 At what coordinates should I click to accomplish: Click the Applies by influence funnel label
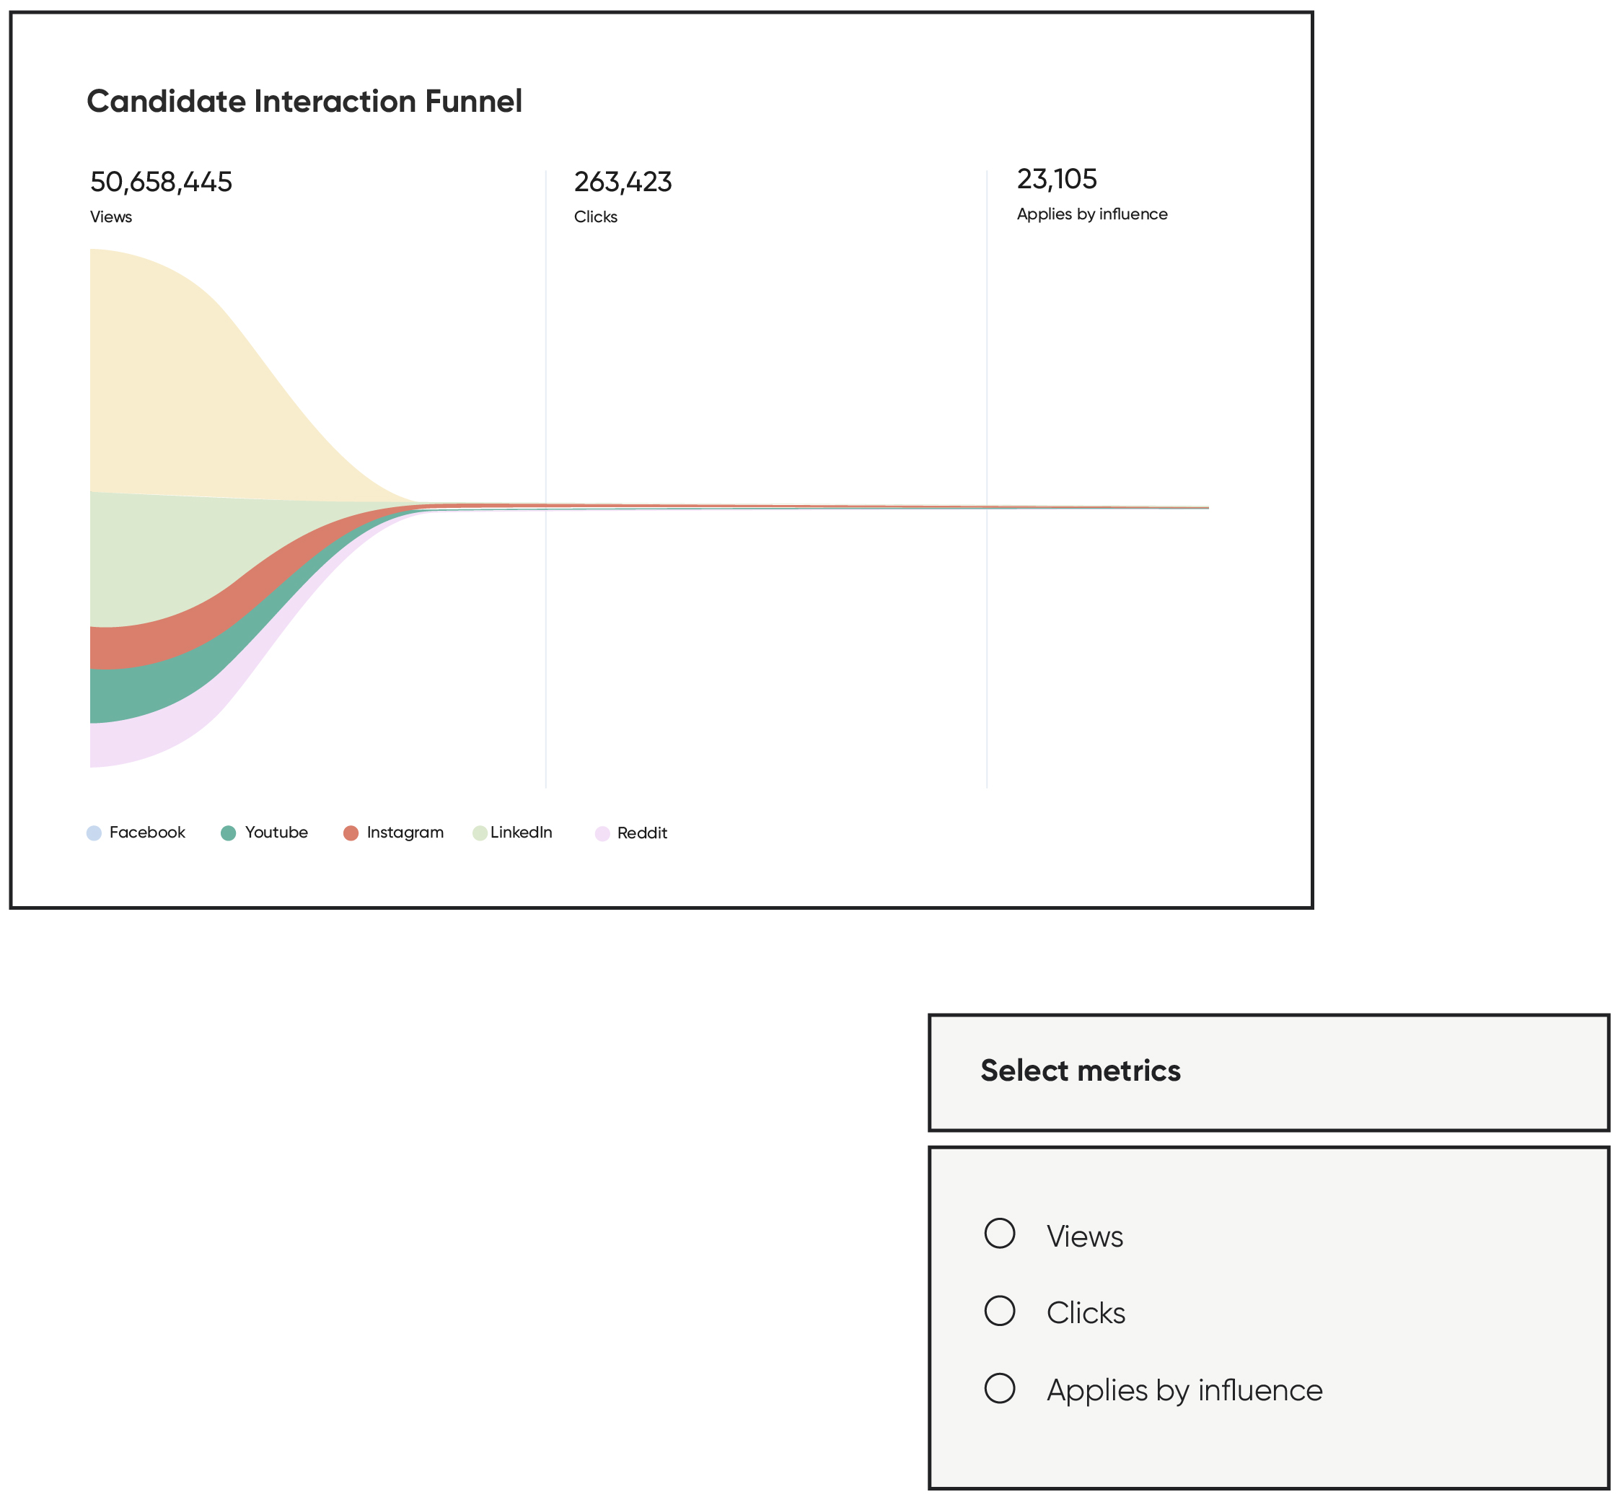tap(1092, 214)
